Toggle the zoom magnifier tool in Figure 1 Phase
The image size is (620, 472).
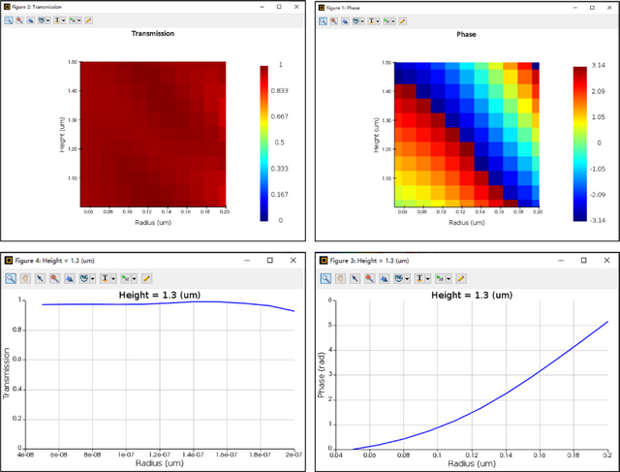(323, 19)
